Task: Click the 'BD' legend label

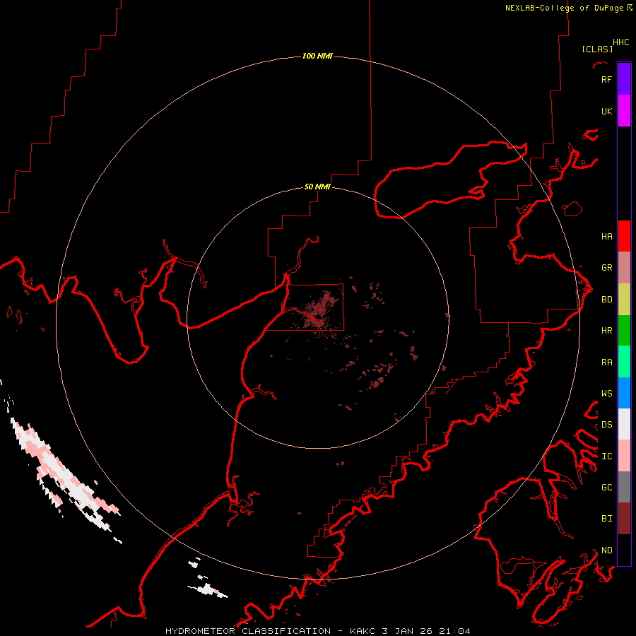Action: coord(606,300)
